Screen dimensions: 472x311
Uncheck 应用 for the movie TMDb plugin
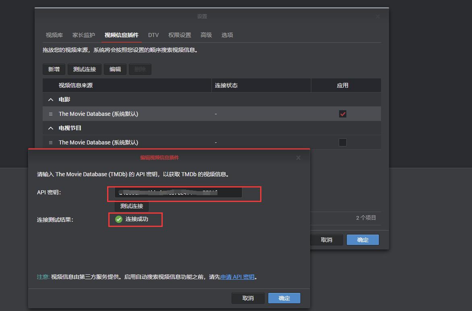(342, 114)
